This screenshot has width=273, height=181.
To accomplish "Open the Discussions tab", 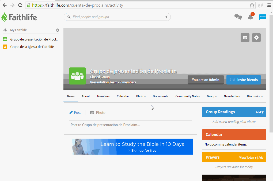I will coord(255,96).
